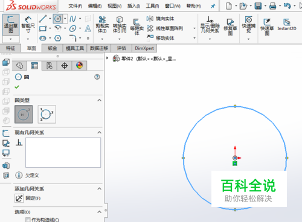Image resolution: width=302 pixels, height=222 pixels.
Task: Click Linear Sketch Pattern (线性草图阵列)
Action: click(165, 28)
